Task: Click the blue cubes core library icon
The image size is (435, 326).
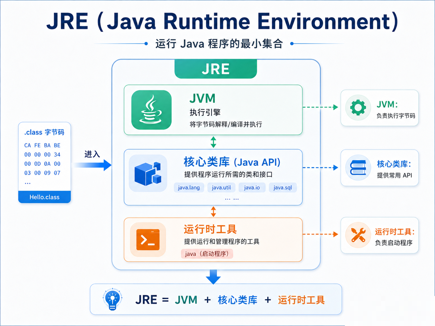Action: click(148, 173)
